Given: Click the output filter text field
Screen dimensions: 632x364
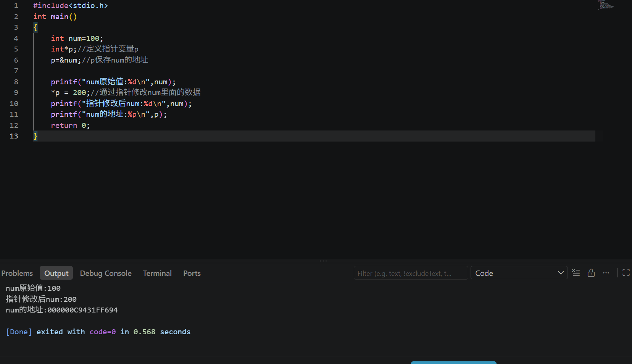Looking at the screenshot, I should pos(411,273).
